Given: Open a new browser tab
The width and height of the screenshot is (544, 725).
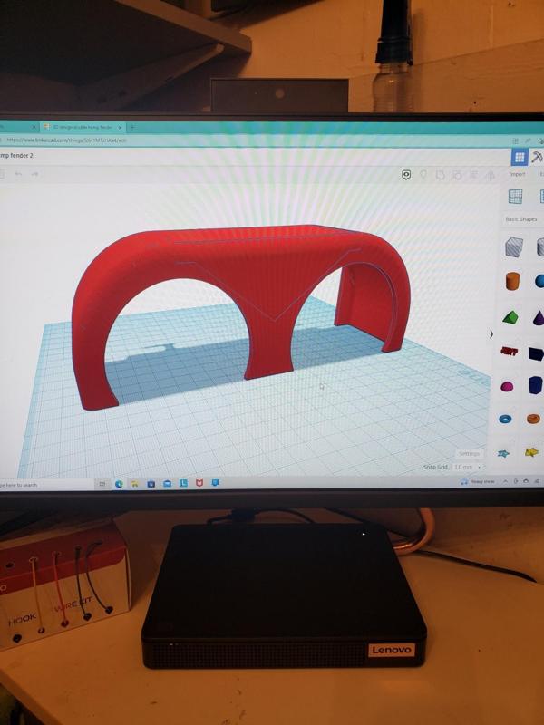Looking at the screenshot, I should tap(132, 127).
